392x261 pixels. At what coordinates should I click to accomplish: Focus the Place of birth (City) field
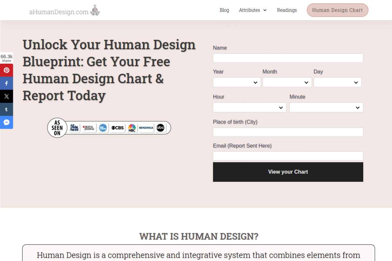288,132
